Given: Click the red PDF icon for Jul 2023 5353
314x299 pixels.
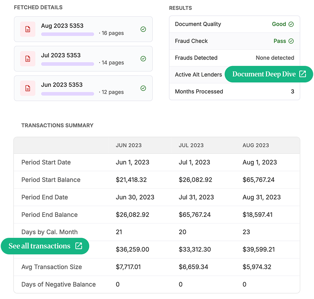Looking at the screenshot, I should coord(28,59).
